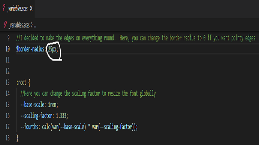Close the _variables.scss tab
259x145 pixels.
pos(31,8)
